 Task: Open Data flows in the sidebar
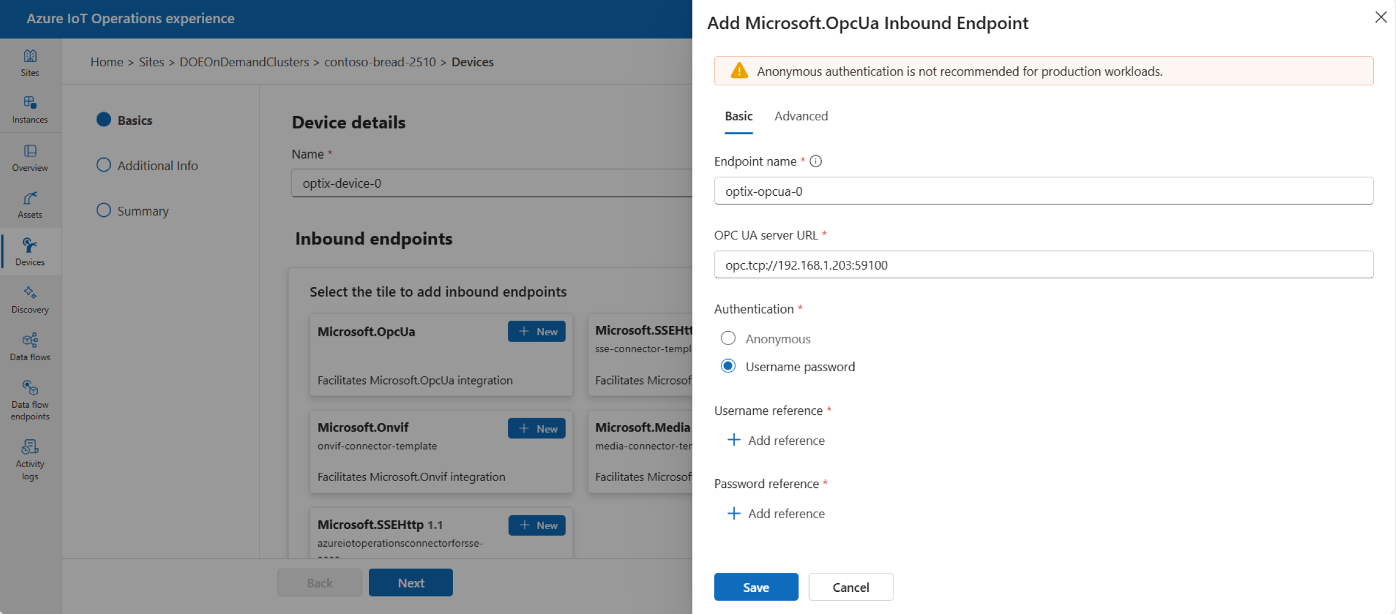point(30,347)
